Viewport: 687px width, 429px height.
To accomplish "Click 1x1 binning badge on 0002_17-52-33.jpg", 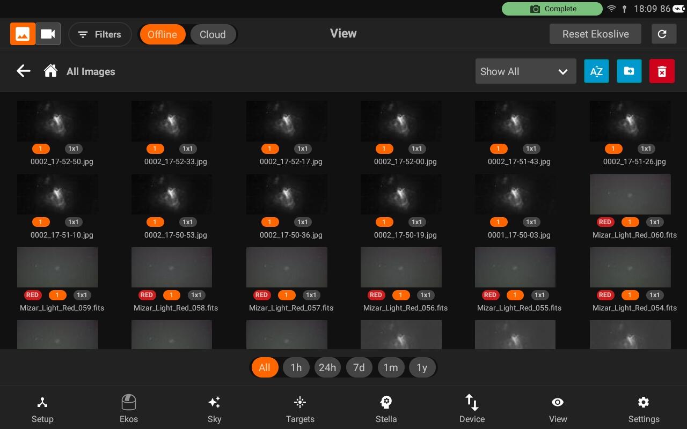I will (x=187, y=149).
